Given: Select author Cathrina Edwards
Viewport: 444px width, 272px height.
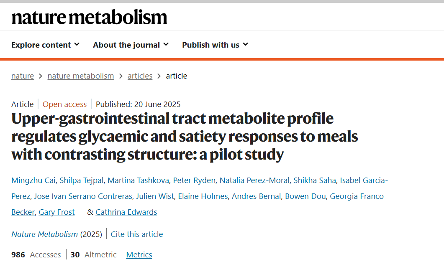Looking at the screenshot, I should [126, 212].
